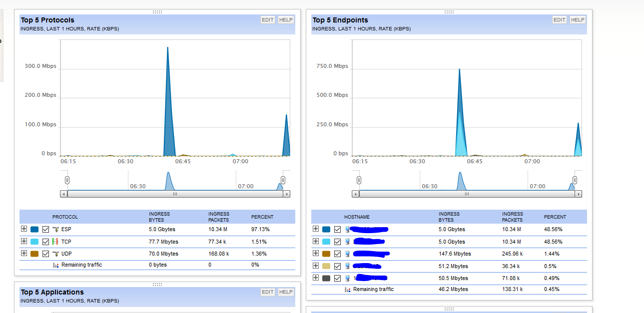Viewport: 644px width, 313px height.
Task: Click the right scroll arrow under endpoints chart
Action: 578,194
